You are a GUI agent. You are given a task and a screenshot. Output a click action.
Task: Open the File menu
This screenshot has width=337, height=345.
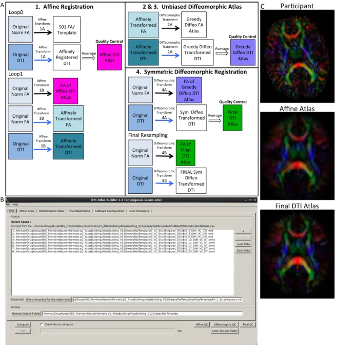tap(8, 205)
